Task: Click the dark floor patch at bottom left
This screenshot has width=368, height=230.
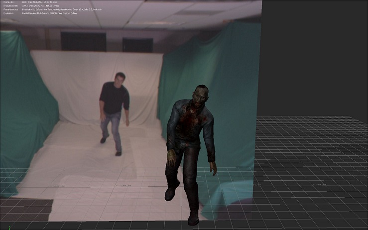Action: [25, 210]
